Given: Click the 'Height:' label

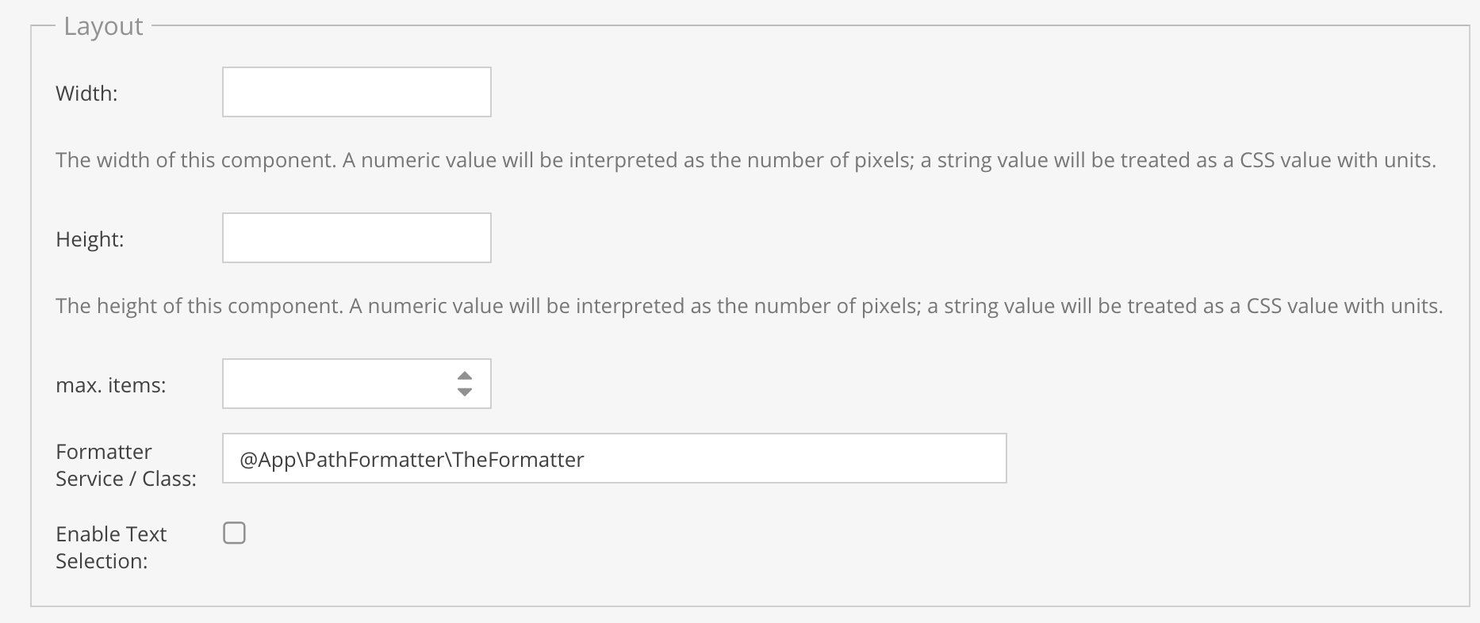Looking at the screenshot, I should pos(90,239).
